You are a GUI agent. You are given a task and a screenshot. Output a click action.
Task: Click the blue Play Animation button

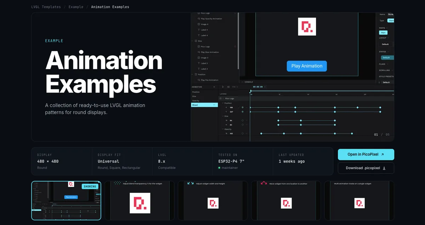pyautogui.click(x=307, y=66)
